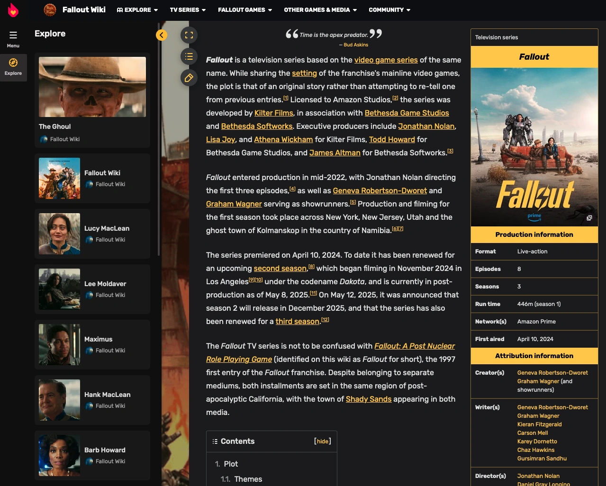Click the Fallout Wiki site title
This screenshot has height=486, width=606.
coord(84,9)
